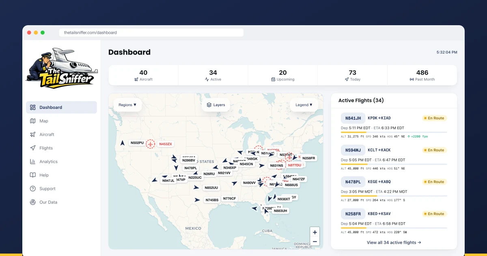The height and width of the screenshot is (256, 487).
Task: Click the broadcast icon beside Past Month
Action: (x=412, y=80)
